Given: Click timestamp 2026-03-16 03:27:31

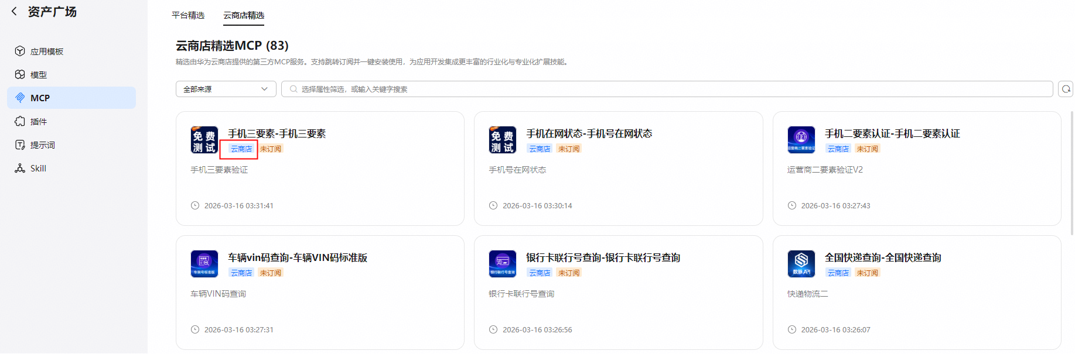Looking at the screenshot, I should [x=239, y=330].
